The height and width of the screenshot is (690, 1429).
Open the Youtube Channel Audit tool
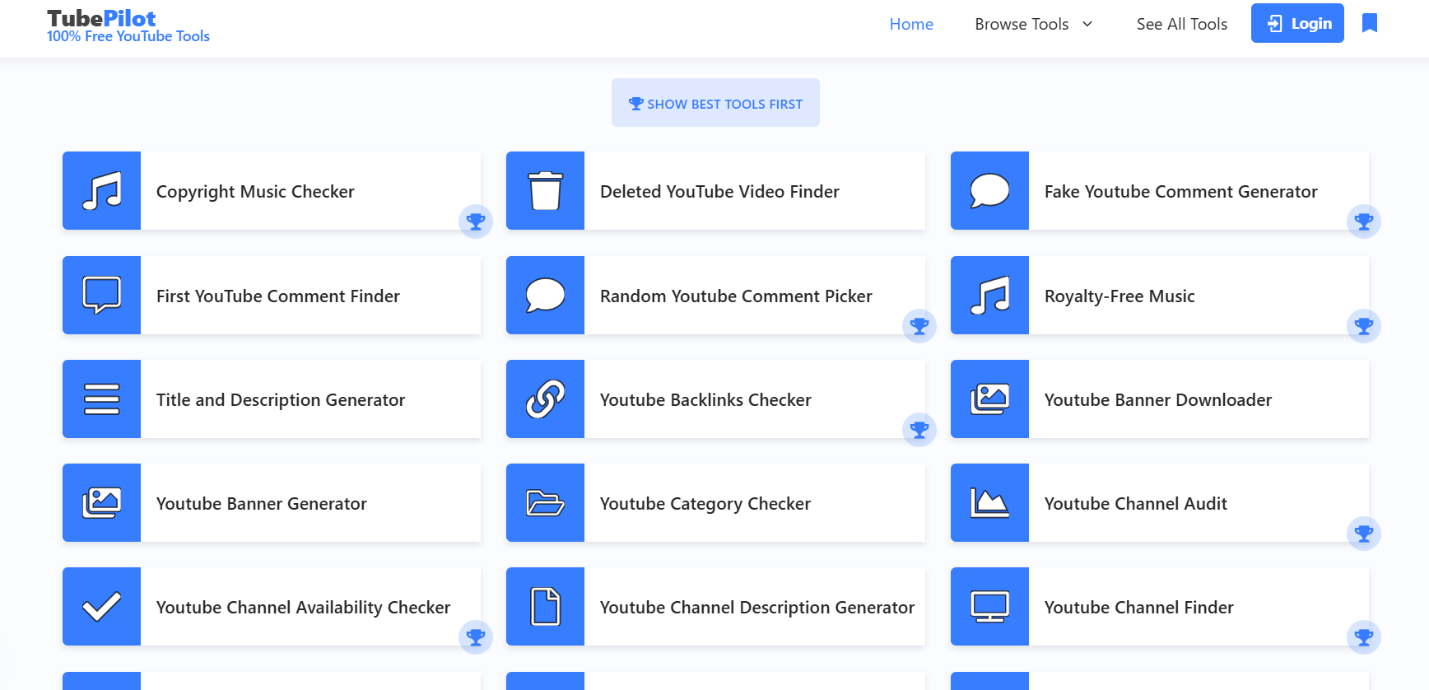(x=1160, y=503)
